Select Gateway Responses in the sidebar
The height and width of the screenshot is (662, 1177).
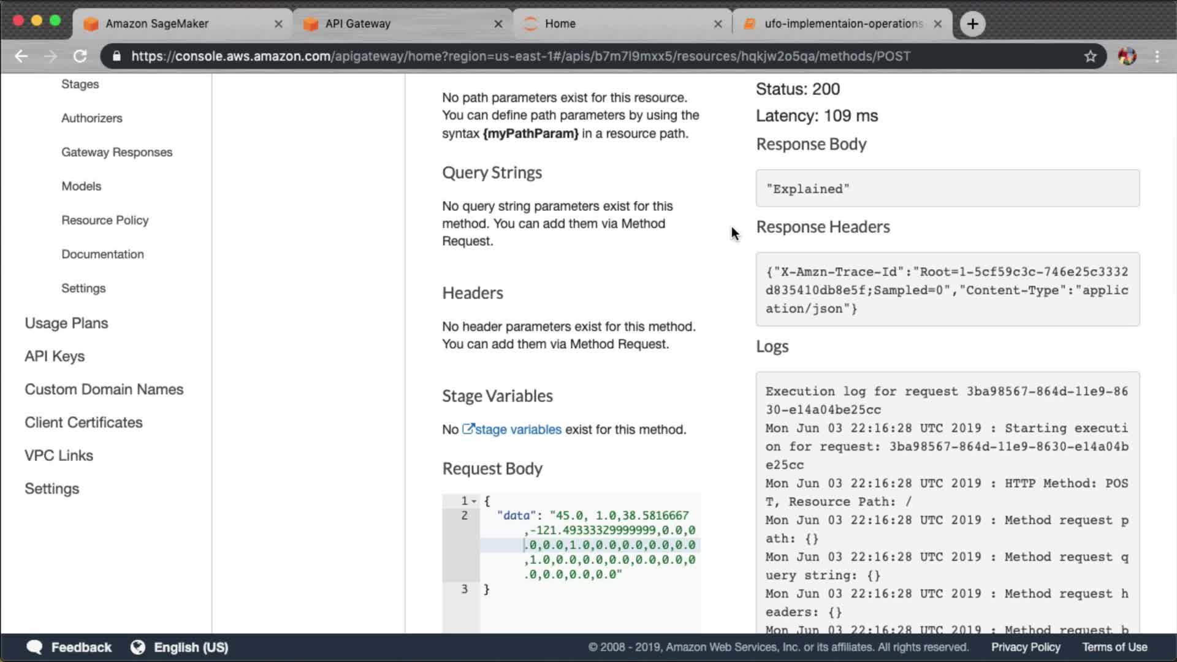point(116,152)
